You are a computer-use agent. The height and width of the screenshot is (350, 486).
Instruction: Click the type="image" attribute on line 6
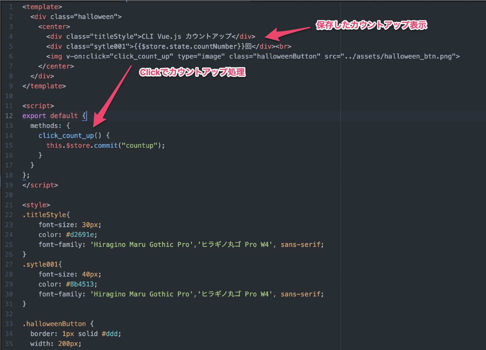(x=201, y=56)
